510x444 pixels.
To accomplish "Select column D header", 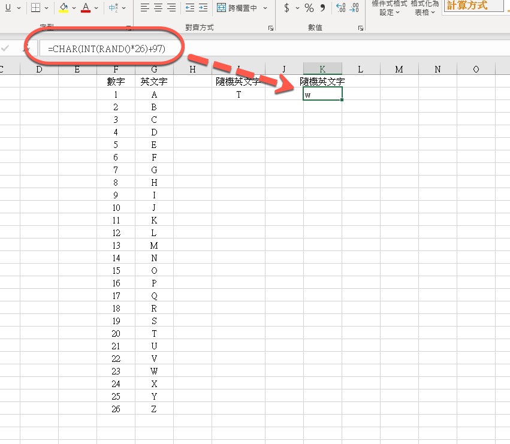I will 39,70.
